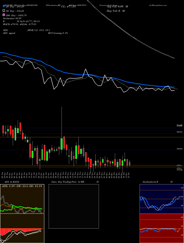This screenshot has height=243, width=184.
Task: Open the red RSI oscillator panel
Action: click(162, 228)
